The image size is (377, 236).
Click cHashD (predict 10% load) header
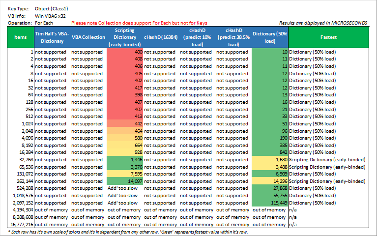pyautogui.click(x=197, y=37)
